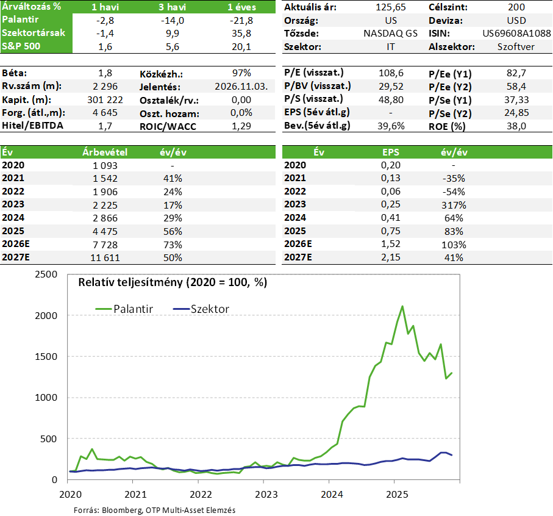Click the Palantir line peak in 2025
The width and height of the screenshot is (553, 516).
402,307
